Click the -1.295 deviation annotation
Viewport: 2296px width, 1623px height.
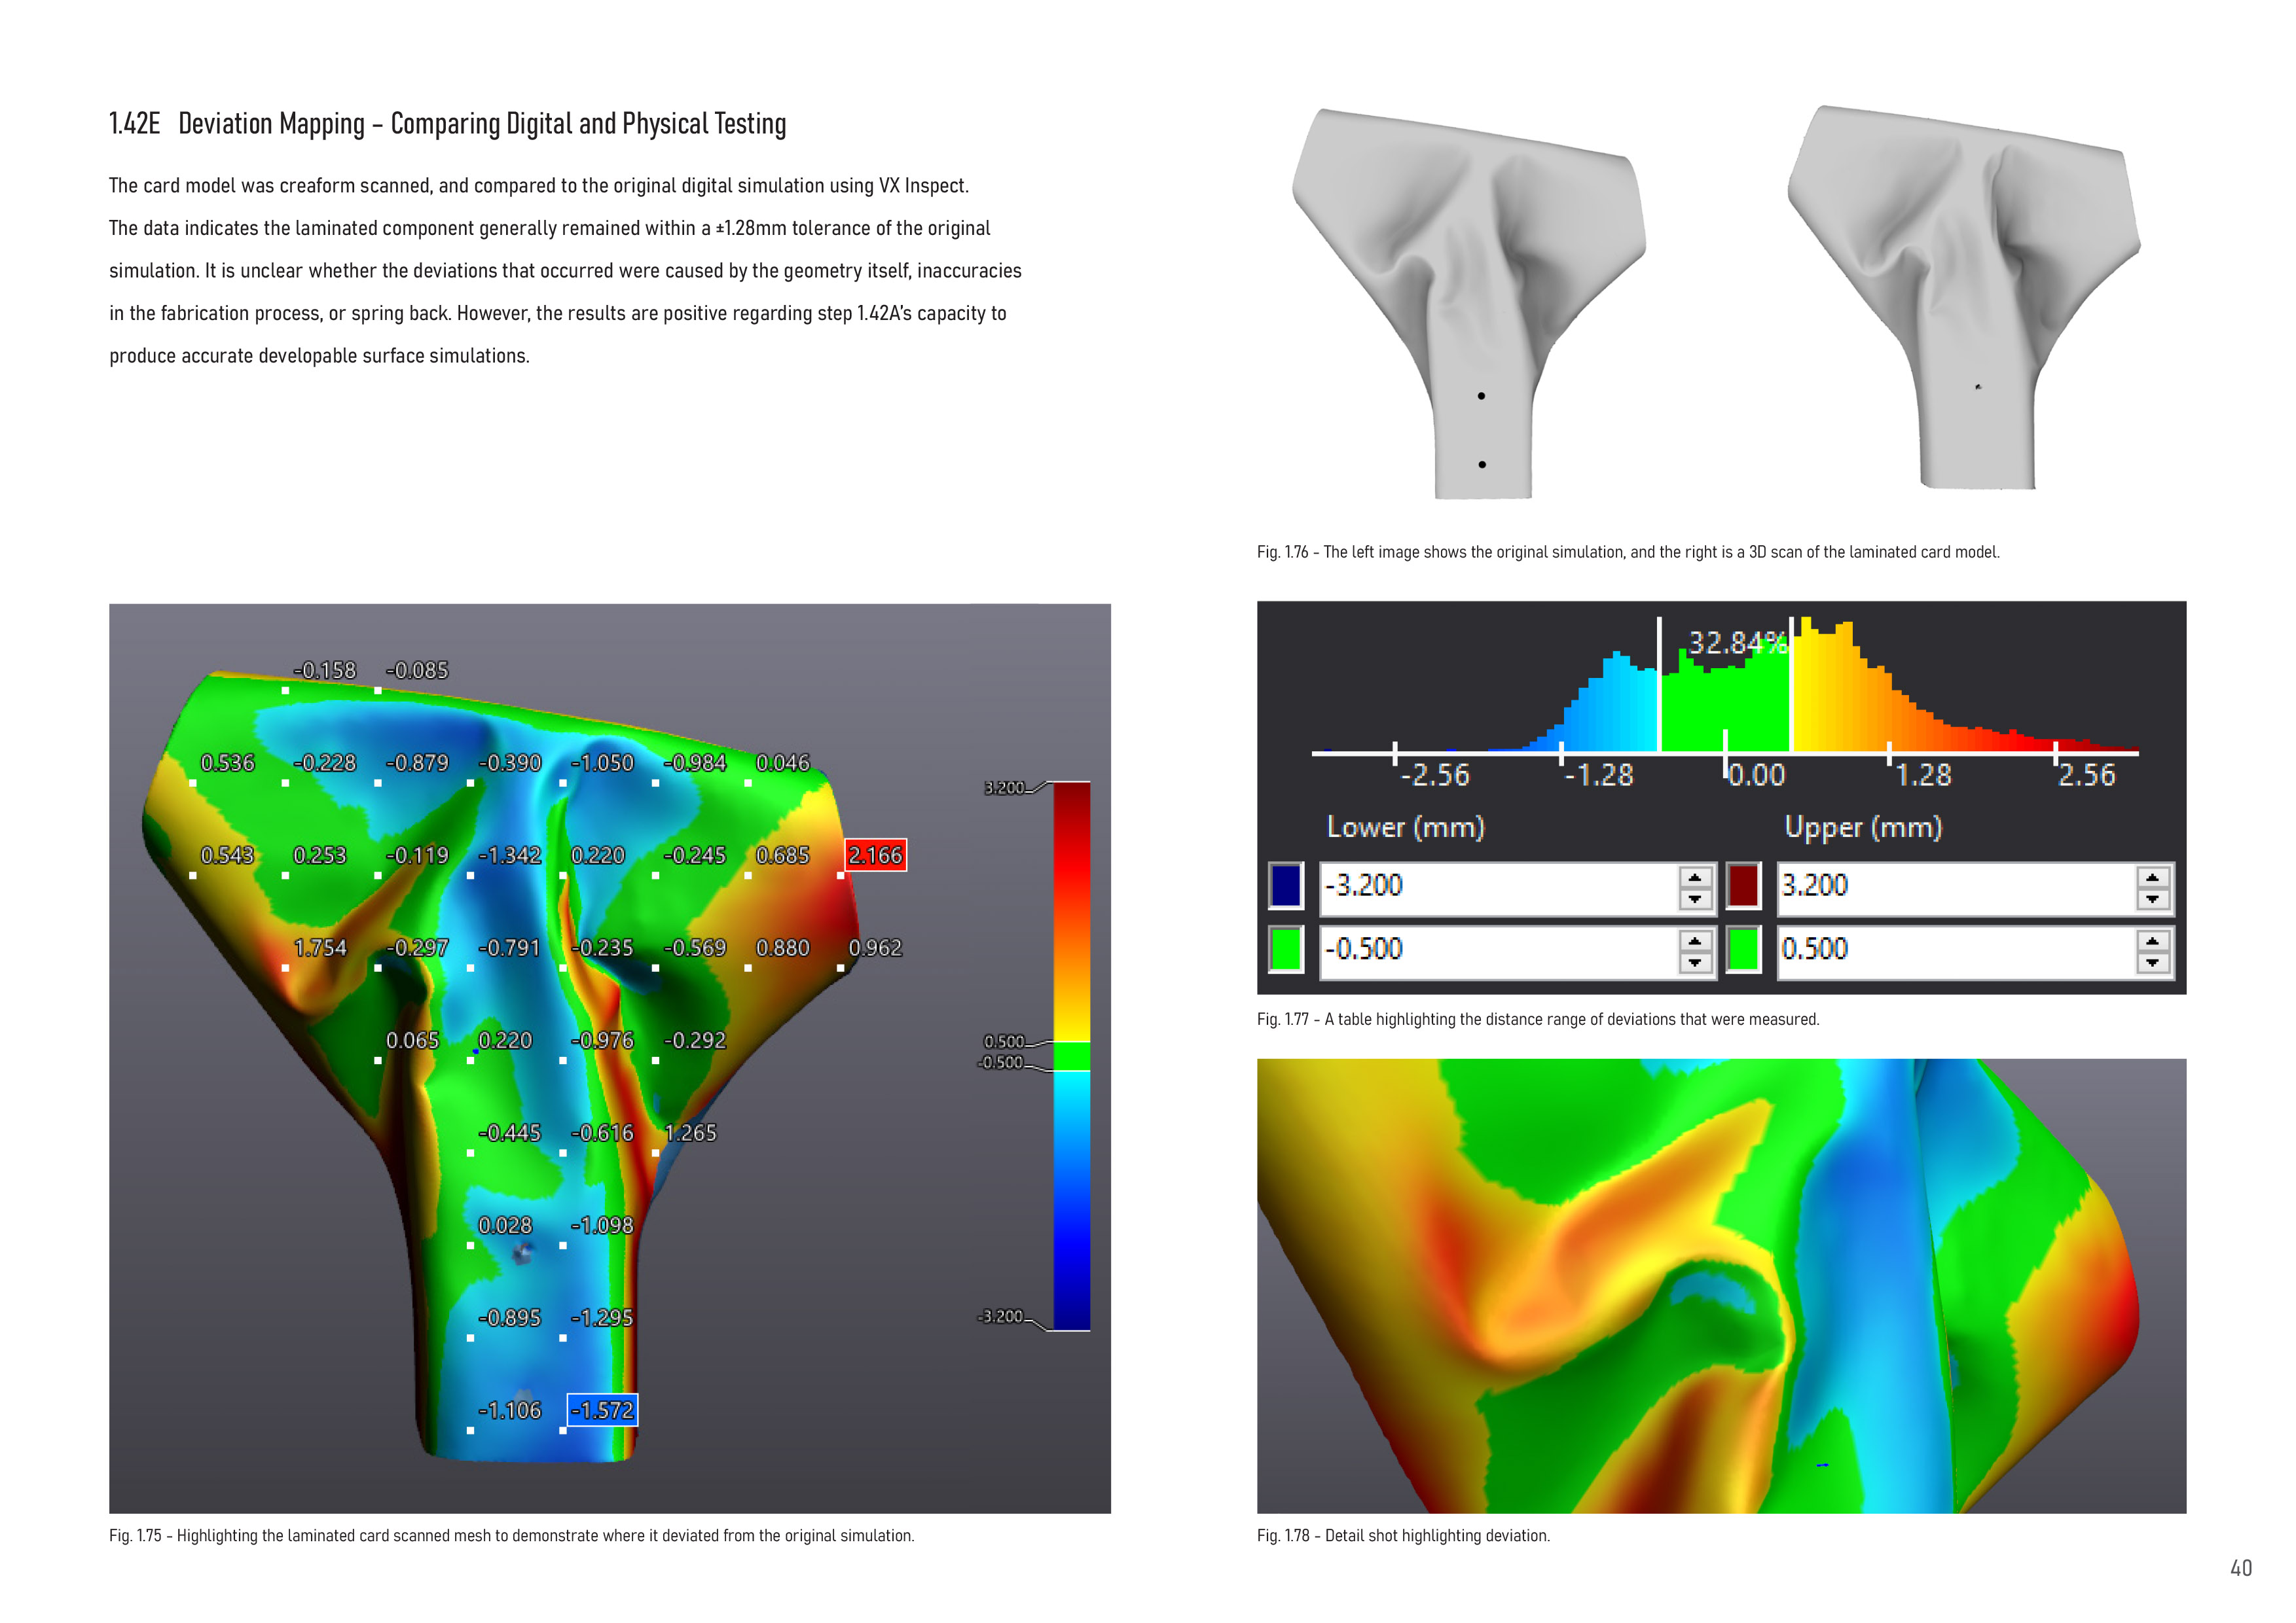coord(602,1317)
